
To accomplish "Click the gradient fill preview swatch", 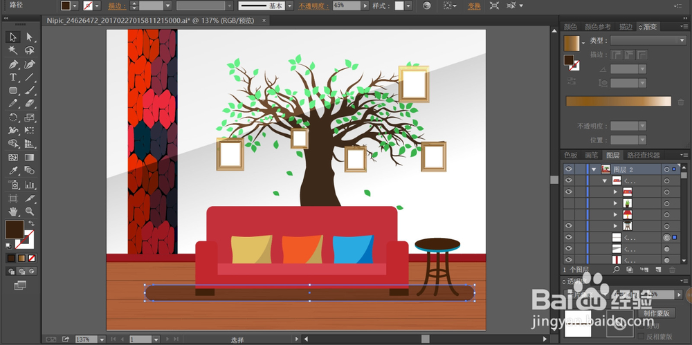I will click(572, 44).
